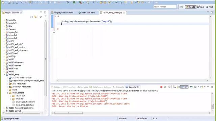Click the Save icon in toolbar
The height and width of the screenshot is (121, 216).
point(9,2)
